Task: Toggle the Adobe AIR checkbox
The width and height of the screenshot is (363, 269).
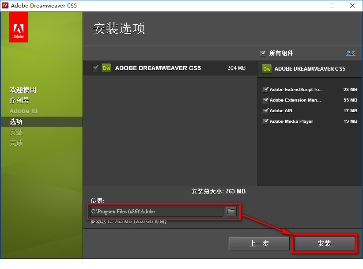Action: tap(265, 110)
